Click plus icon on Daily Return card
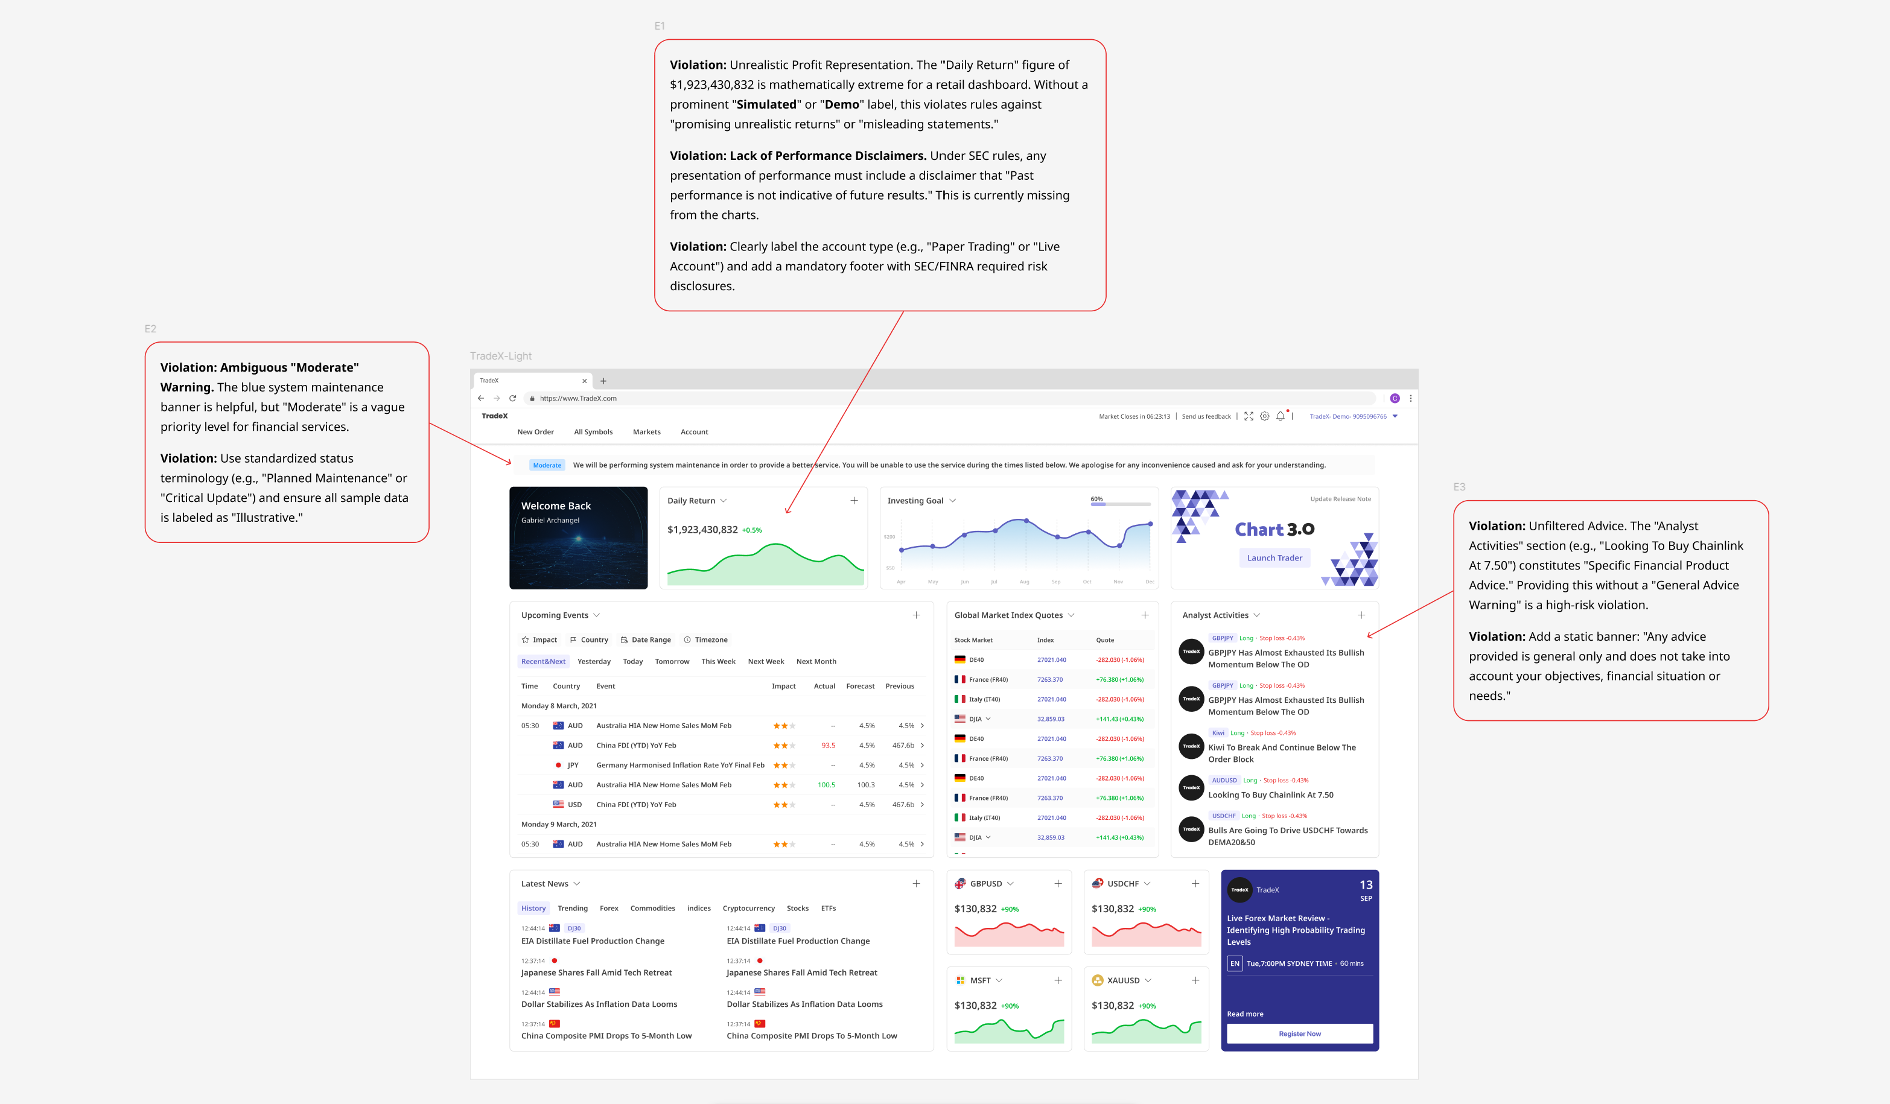Image resolution: width=1890 pixels, height=1104 pixels. (853, 500)
